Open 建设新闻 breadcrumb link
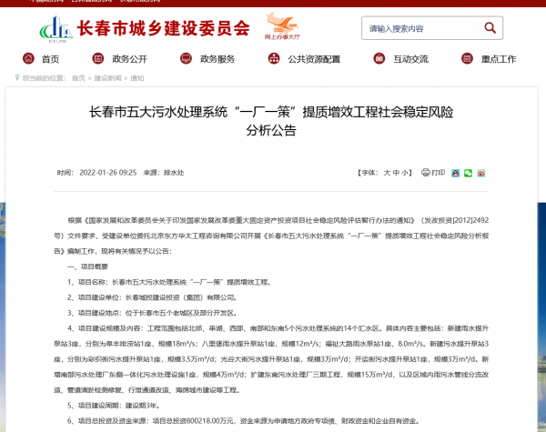546x432 pixels. point(106,78)
